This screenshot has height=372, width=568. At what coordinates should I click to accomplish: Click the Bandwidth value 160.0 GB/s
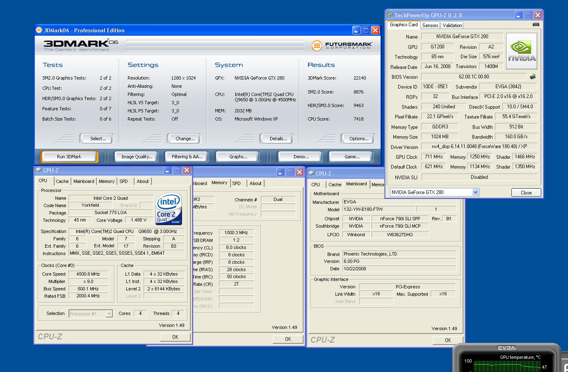click(516, 137)
